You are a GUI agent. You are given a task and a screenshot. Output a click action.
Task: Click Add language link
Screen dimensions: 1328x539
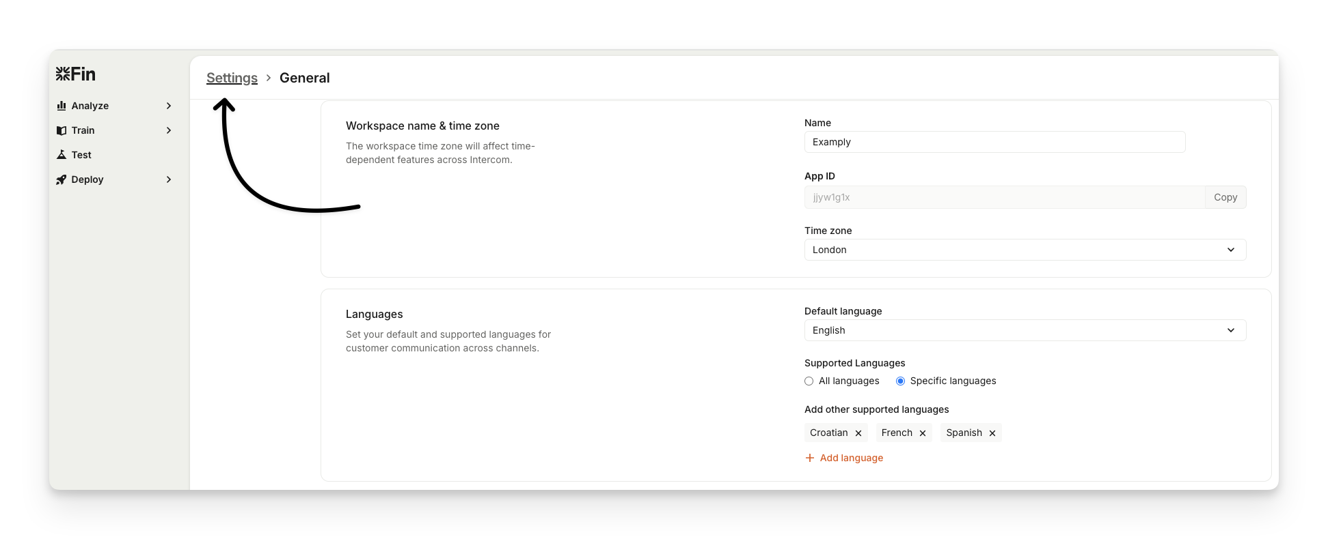pyautogui.click(x=851, y=458)
